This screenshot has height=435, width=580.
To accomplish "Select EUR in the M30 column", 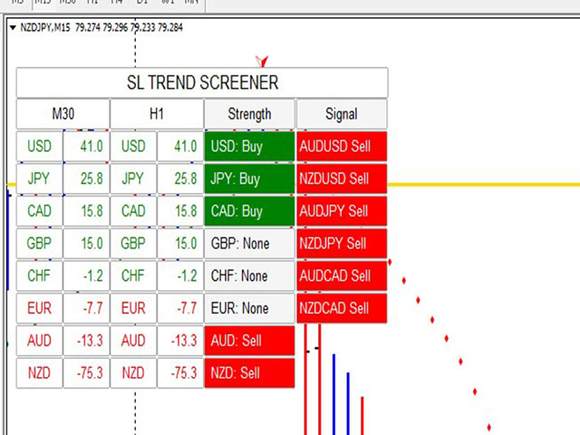I will [x=39, y=308].
